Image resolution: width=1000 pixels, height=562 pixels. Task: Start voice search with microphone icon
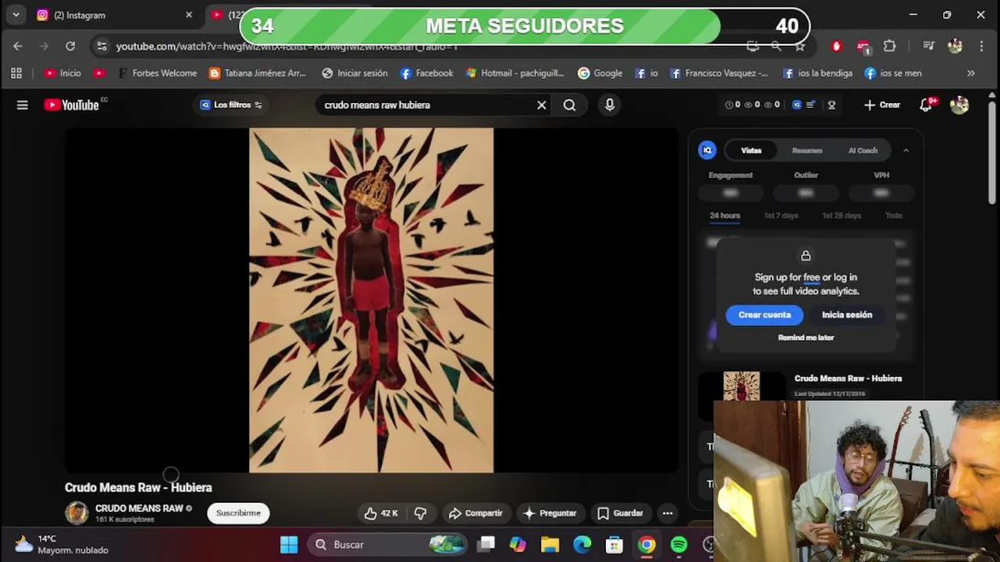pos(610,105)
